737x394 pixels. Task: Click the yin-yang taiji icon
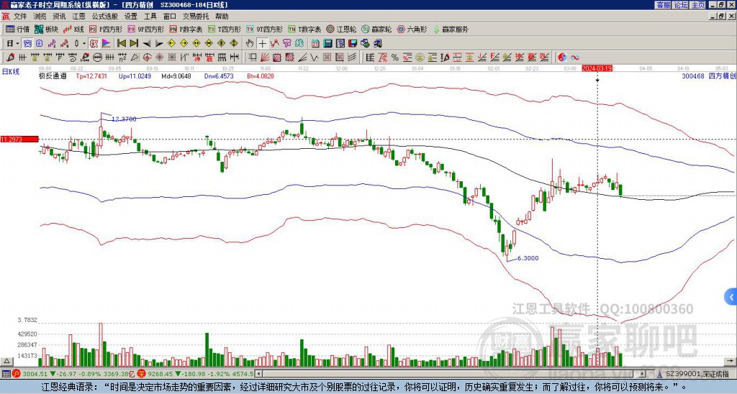[x=562, y=58]
